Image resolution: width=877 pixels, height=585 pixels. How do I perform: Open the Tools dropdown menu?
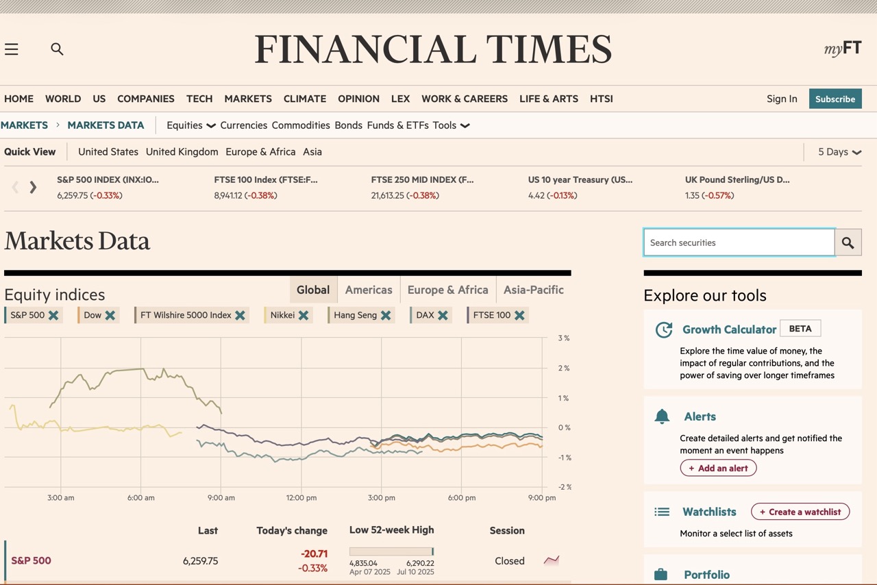(454, 125)
